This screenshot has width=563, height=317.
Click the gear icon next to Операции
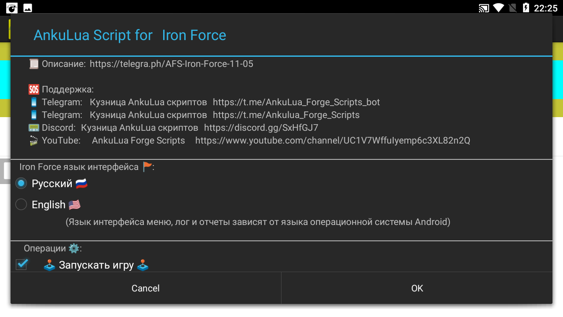74,248
